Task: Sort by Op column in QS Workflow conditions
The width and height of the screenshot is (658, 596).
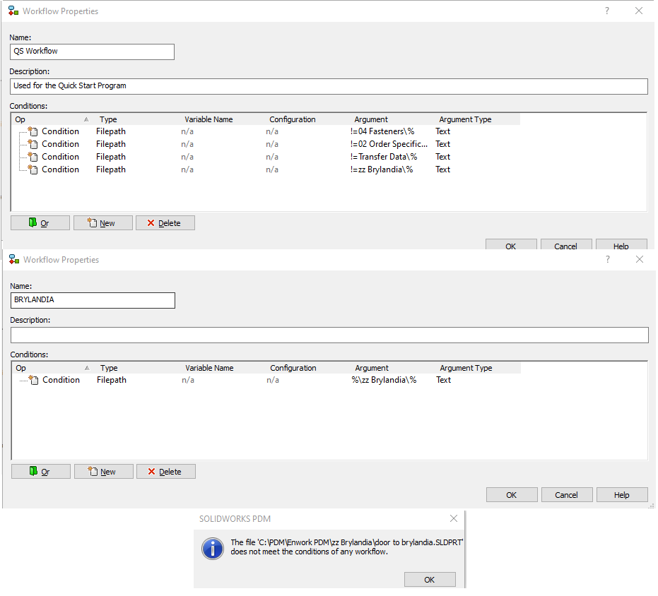Action: click(52, 119)
